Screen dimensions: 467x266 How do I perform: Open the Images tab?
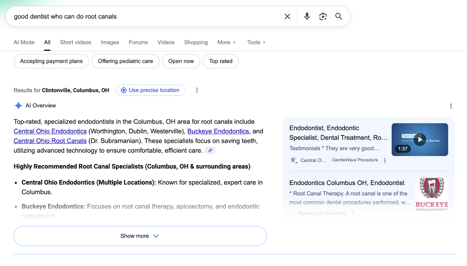[110, 43]
